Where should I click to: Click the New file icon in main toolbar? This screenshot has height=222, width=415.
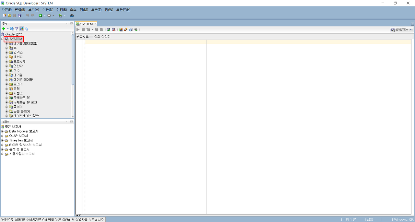point(5,15)
